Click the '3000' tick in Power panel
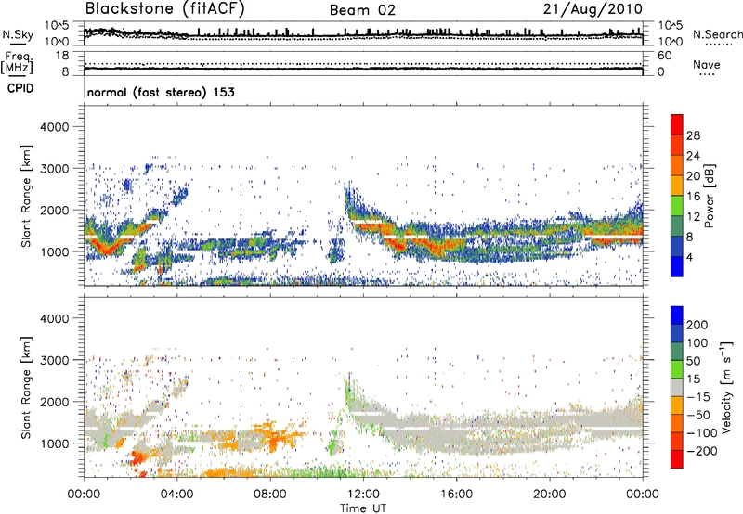Image resolution: width=743 pixels, height=514 pixels. 54,169
